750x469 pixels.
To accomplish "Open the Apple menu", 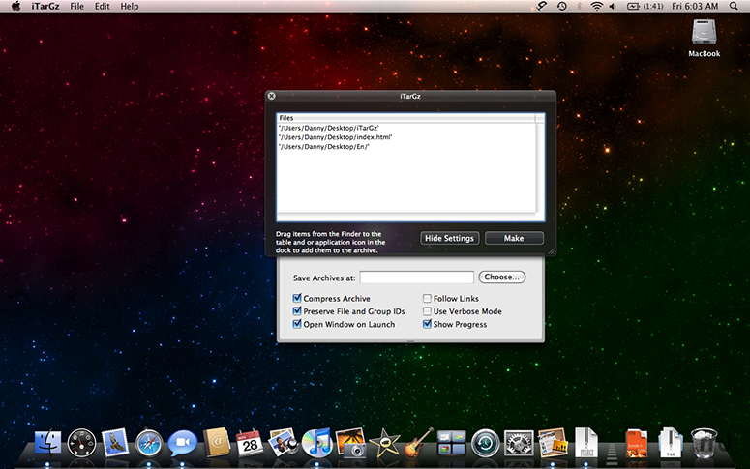I will 15,6.
